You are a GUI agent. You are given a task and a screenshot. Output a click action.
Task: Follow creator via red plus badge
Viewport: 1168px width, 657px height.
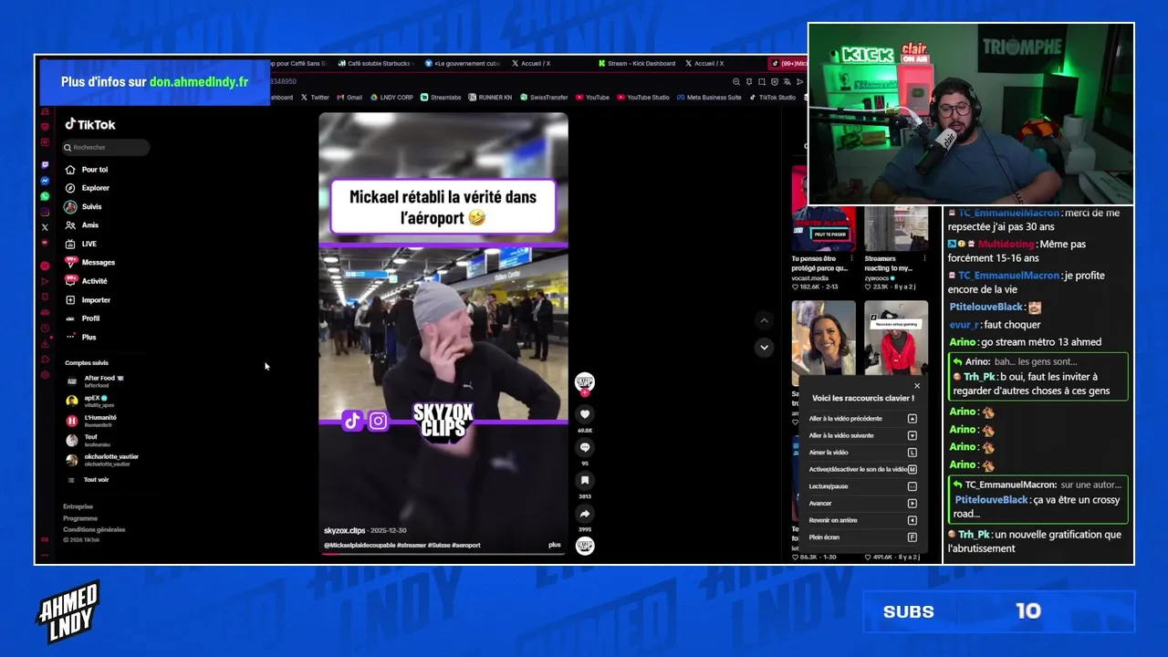[x=585, y=393]
